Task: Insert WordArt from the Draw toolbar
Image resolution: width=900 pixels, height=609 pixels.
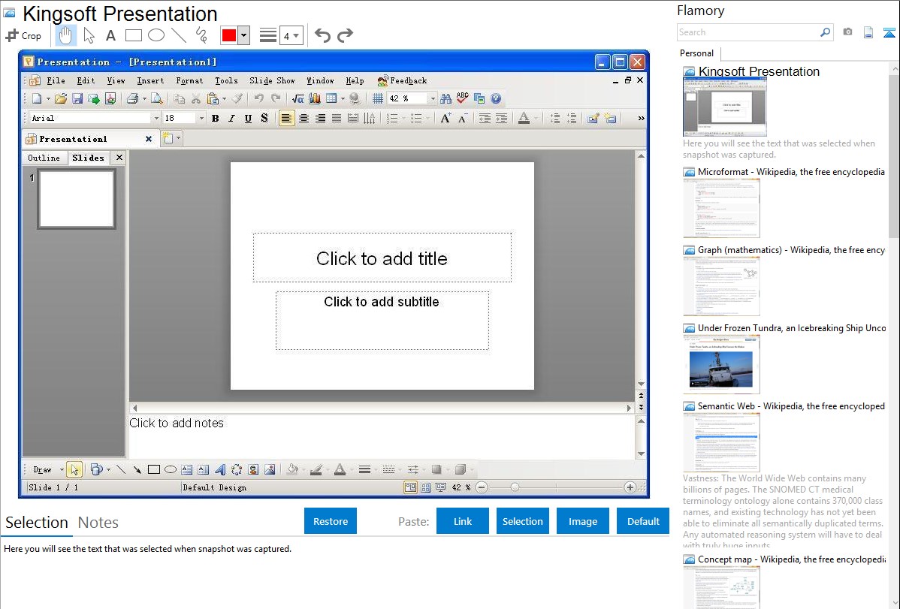Action: click(220, 469)
